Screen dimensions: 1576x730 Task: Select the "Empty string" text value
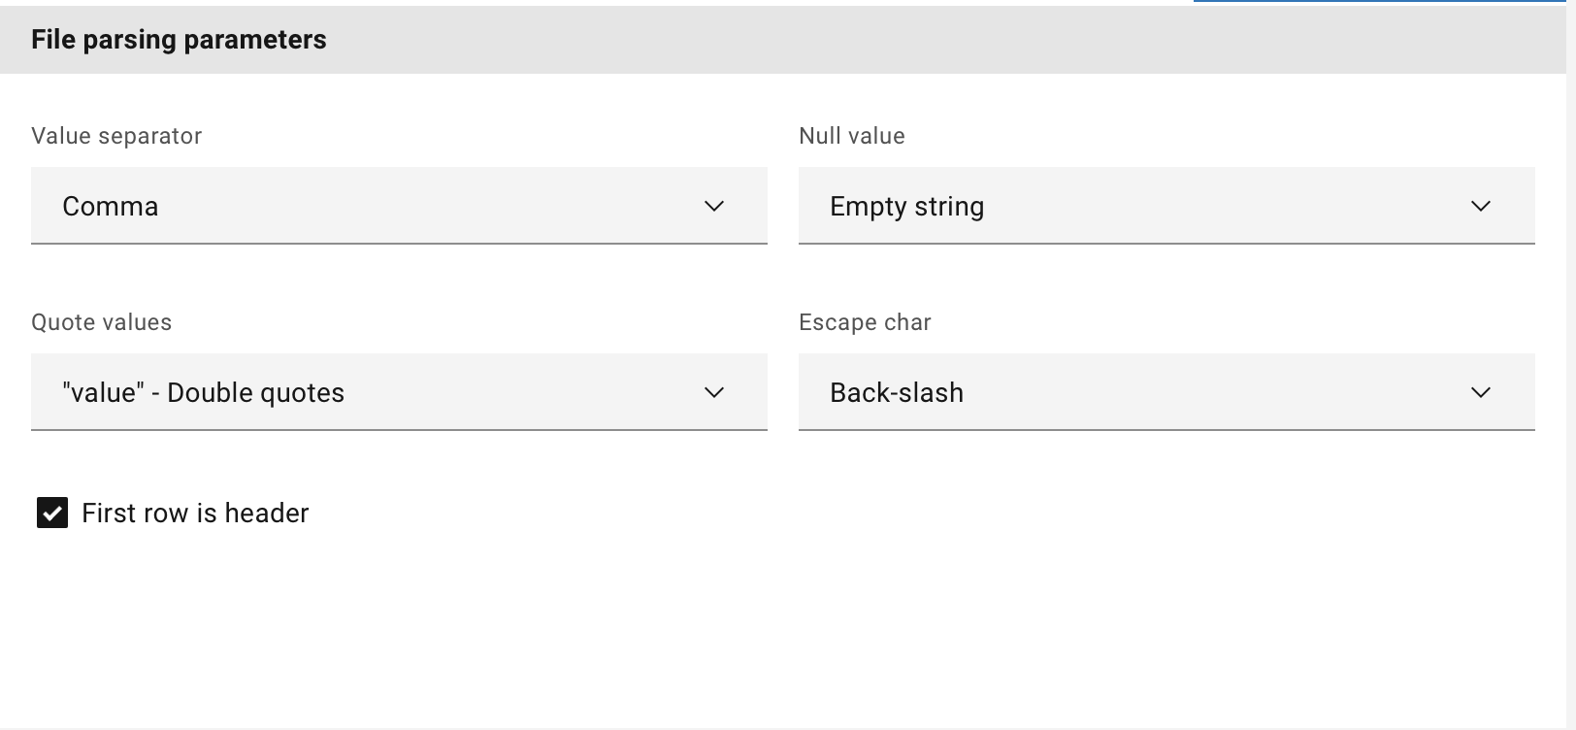(x=906, y=206)
